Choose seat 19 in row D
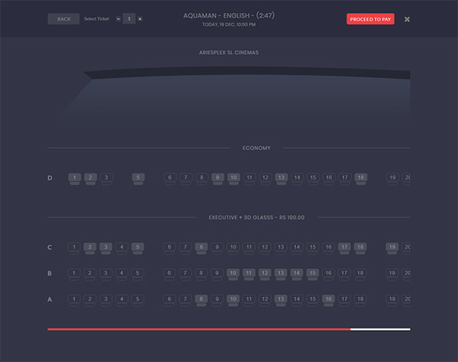 point(392,178)
